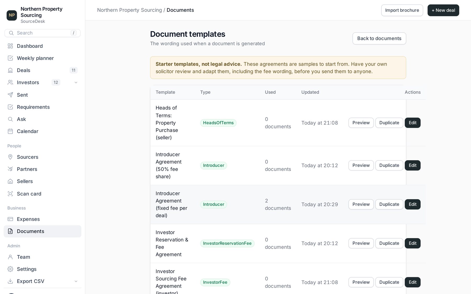The image size is (471, 294).
Task: Click the HeadsOfTerms type badge
Action: [x=218, y=123]
